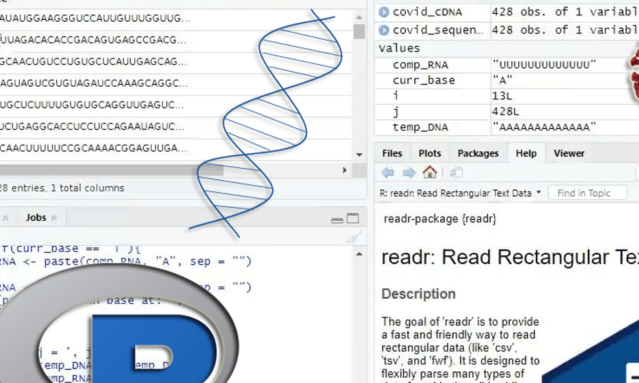Viewport: 639px width, 383px height.
Task: Expand the covid_sequen data frame preview
Action: click(383, 30)
